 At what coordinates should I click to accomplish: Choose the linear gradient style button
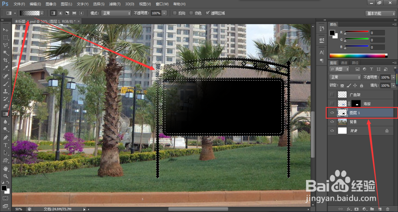pos(53,13)
